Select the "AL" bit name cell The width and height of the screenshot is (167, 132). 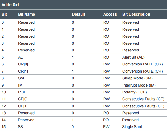[x=21, y=57]
